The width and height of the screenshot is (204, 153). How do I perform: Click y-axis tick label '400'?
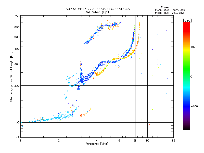pos(17,49)
